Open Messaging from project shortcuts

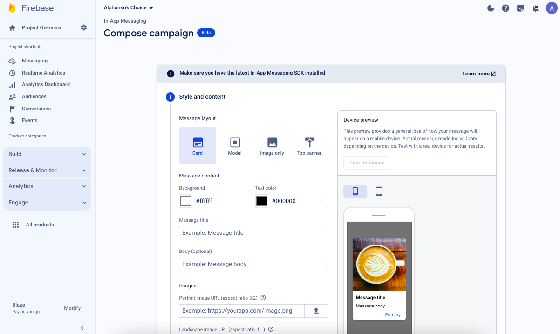(x=35, y=61)
